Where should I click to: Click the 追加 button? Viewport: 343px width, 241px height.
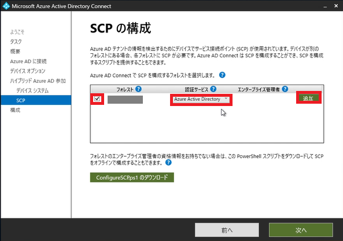click(309, 98)
